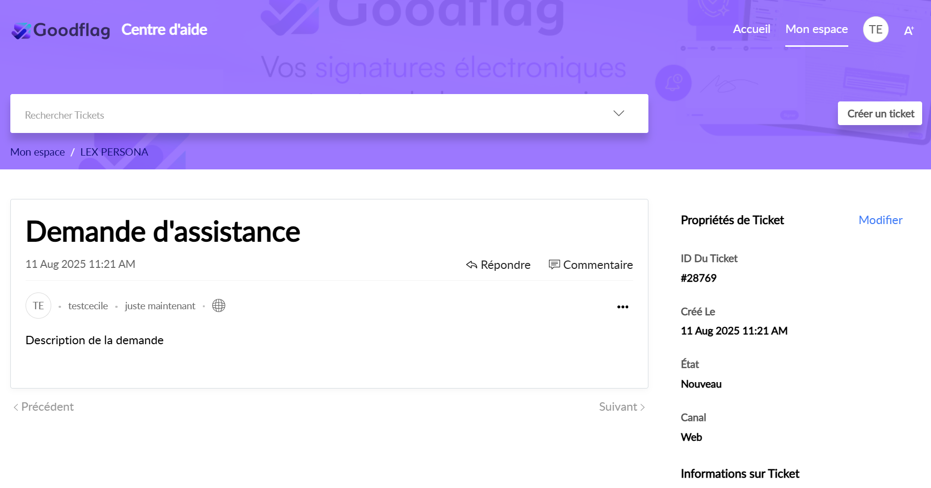
Task: Click the Goodflag logo
Action: pyautogui.click(x=61, y=30)
